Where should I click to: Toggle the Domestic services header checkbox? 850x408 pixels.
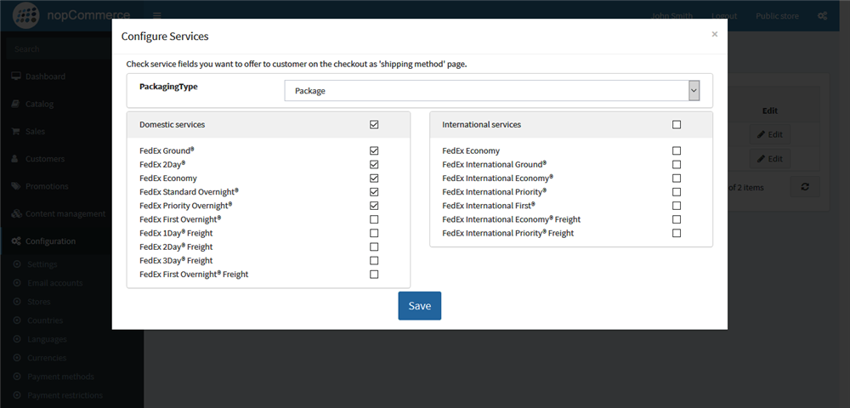click(374, 125)
